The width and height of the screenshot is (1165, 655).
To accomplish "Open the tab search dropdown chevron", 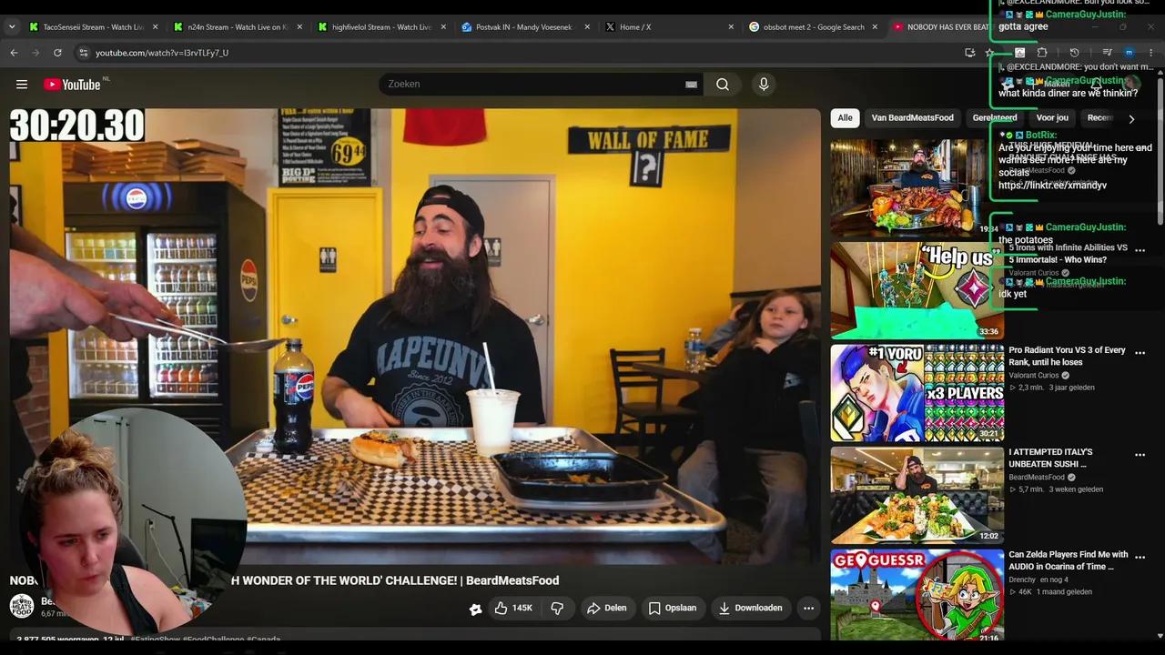I will [12, 27].
